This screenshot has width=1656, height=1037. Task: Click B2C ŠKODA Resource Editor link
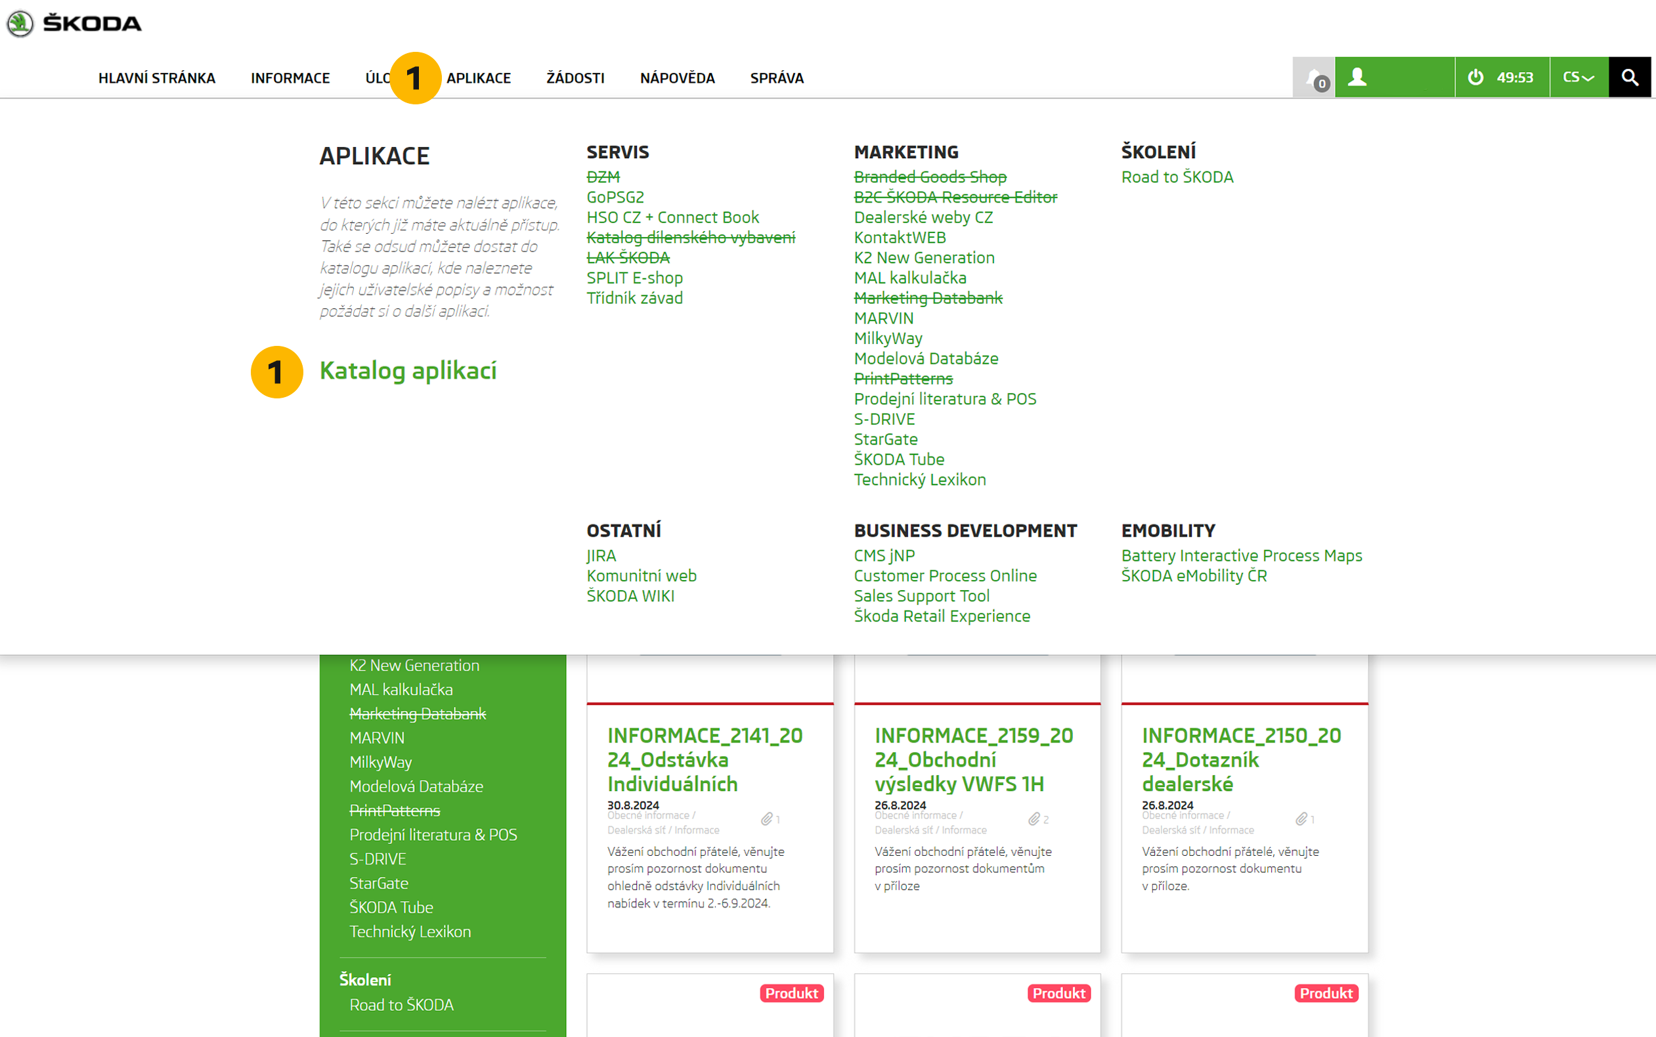[955, 198]
